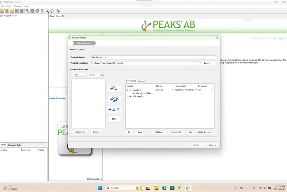Collapse the Sample 1 tree node
Viewport: 287px width, 192px height.
pyautogui.click(x=127, y=90)
